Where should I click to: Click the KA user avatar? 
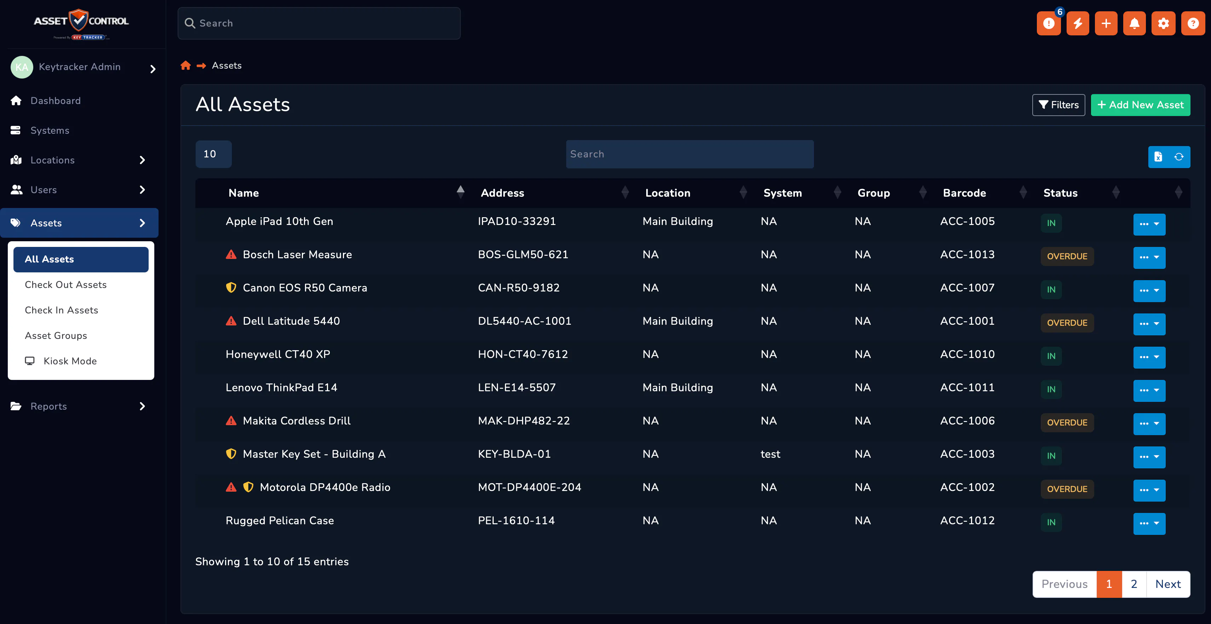click(x=22, y=67)
